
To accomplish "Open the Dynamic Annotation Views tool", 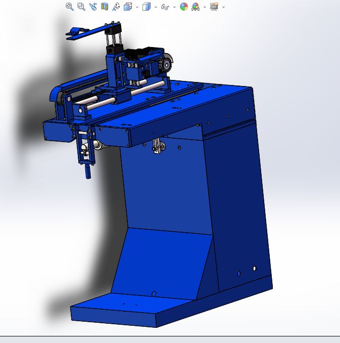I will point(116,7).
